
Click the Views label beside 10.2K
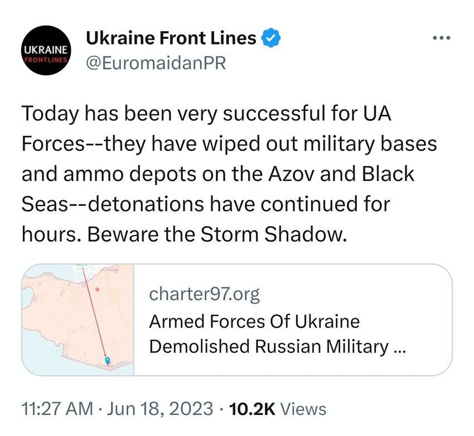(x=303, y=409)
